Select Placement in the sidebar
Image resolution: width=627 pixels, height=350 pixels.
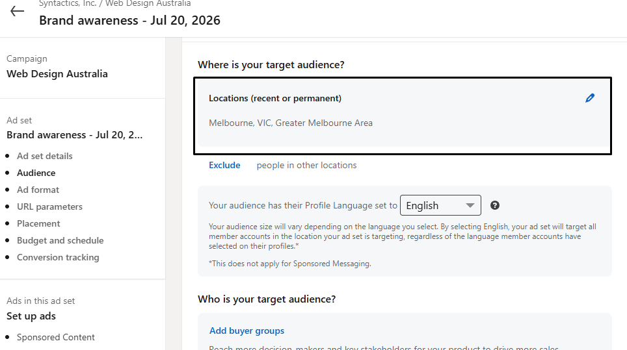[38, 223]
